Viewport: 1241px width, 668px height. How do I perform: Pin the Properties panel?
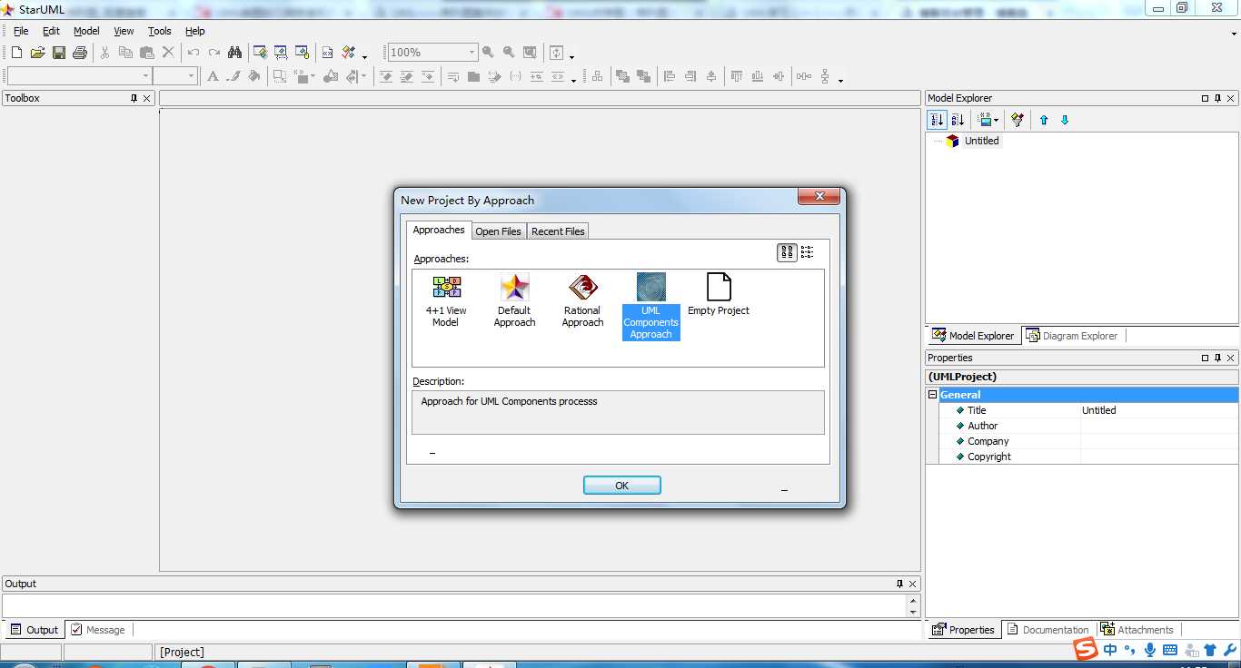point(1218,358)
